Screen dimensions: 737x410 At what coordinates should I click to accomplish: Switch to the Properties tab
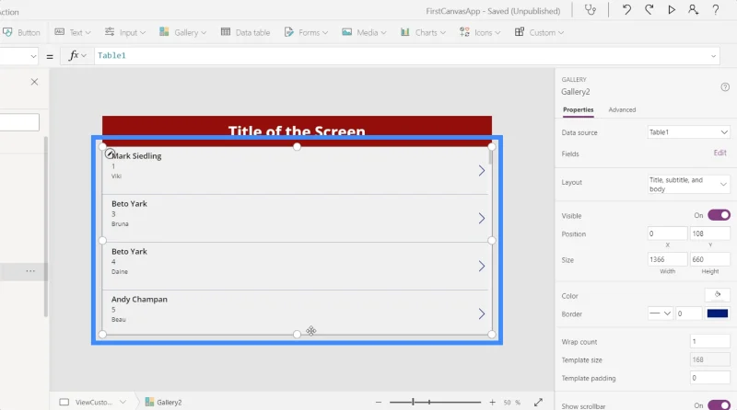[x=579, y=109]
